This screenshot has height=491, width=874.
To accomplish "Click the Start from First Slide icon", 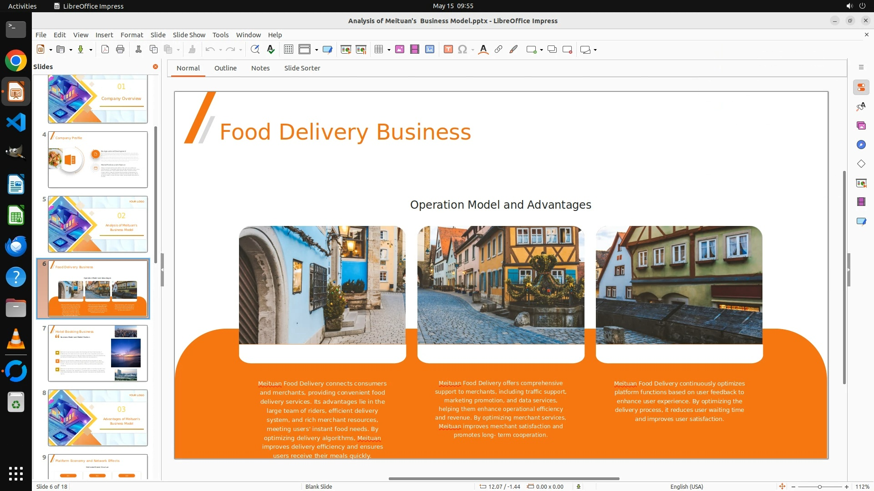I will (x=346, y=50).
